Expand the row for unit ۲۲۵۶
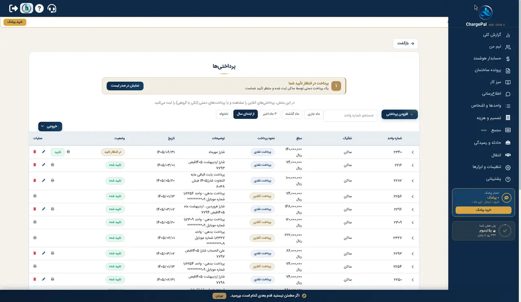The height and width of the screenshot is (302, 521). click(412, 196)
